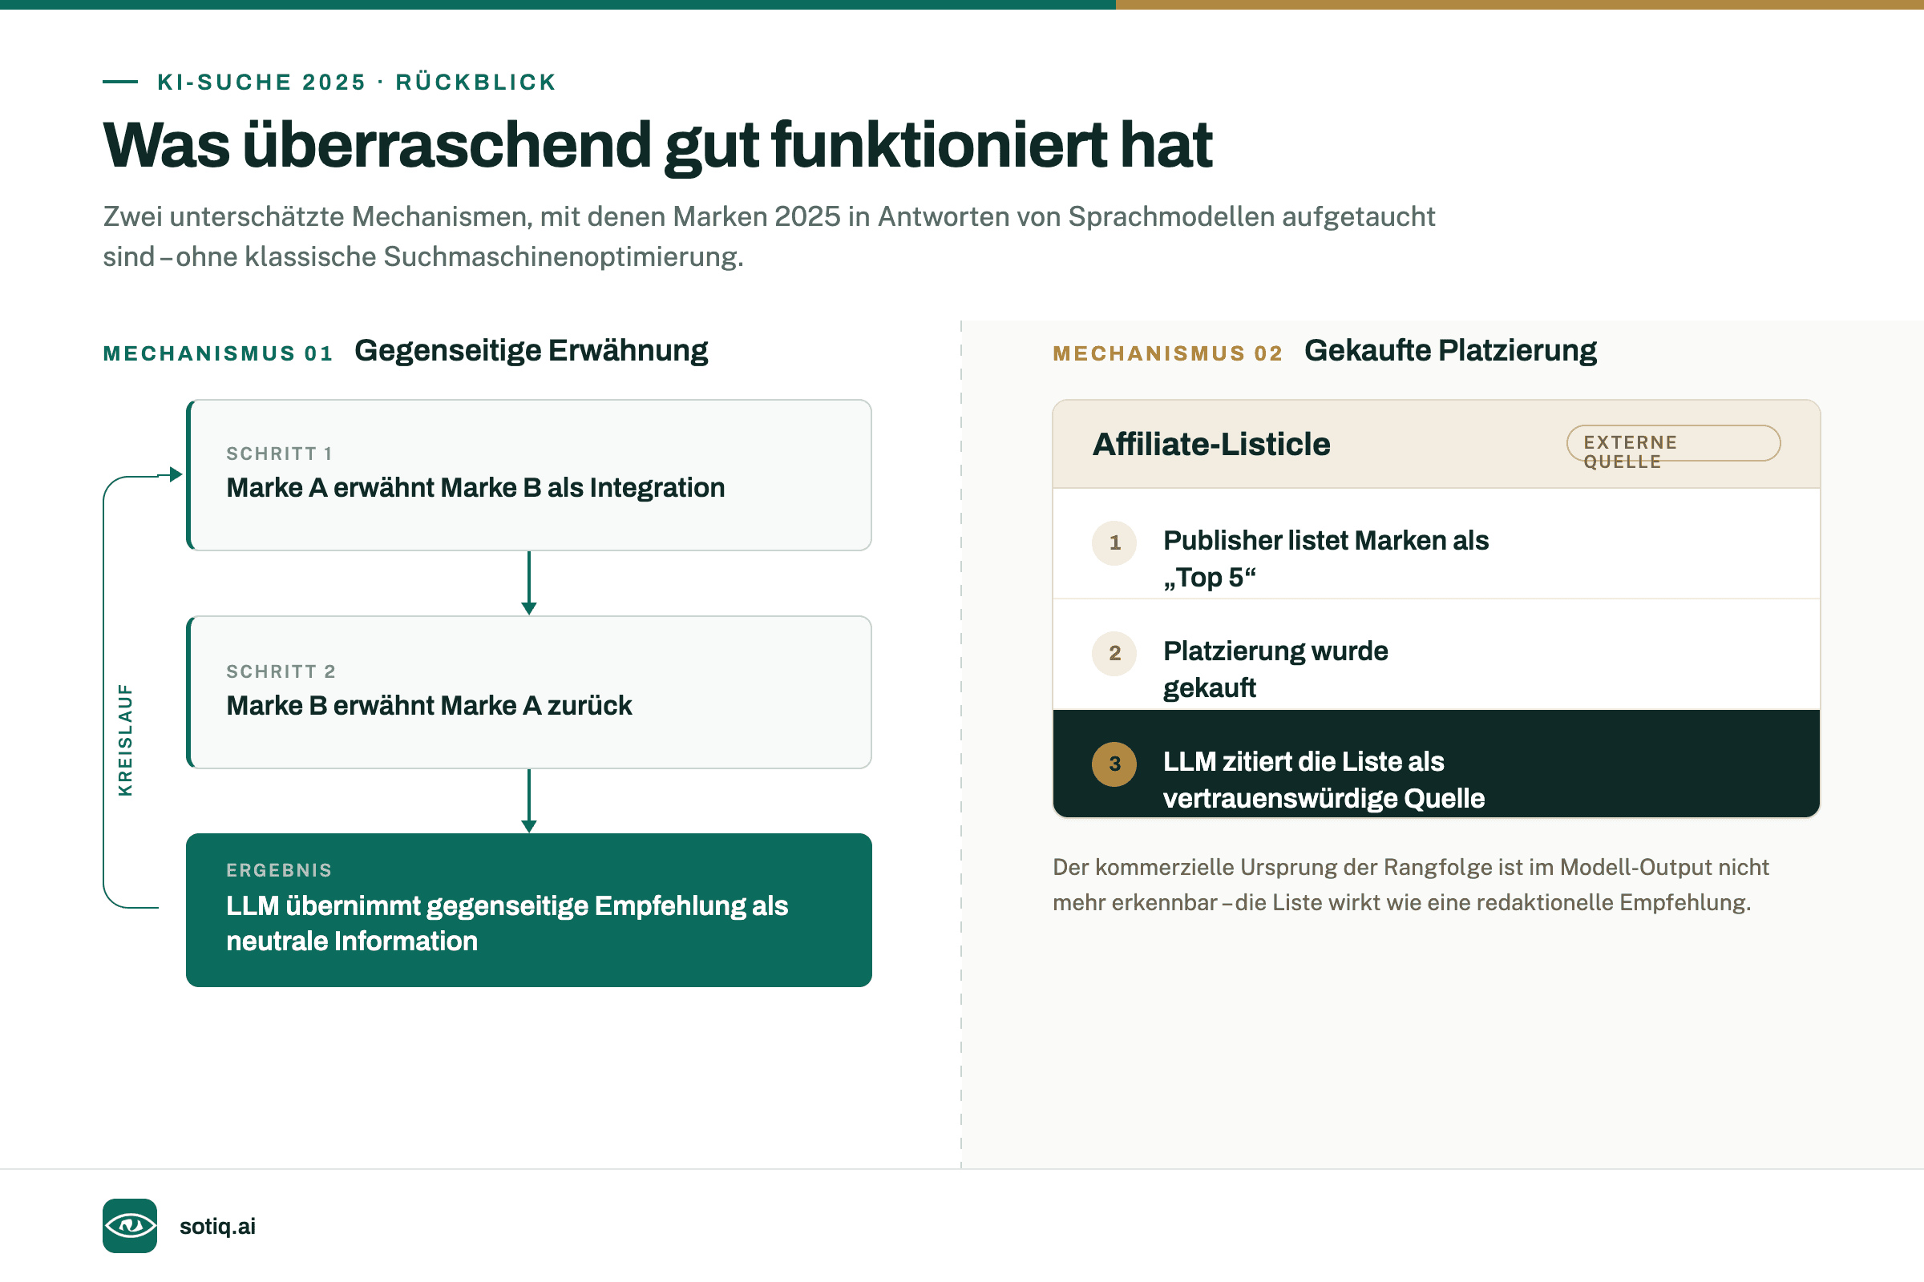The image size is (1924, 1282).
Task: Click 'LLM zitiert die Liste als vertrauenswürdige Quelle'
Action: click(x=1437, y=764)
